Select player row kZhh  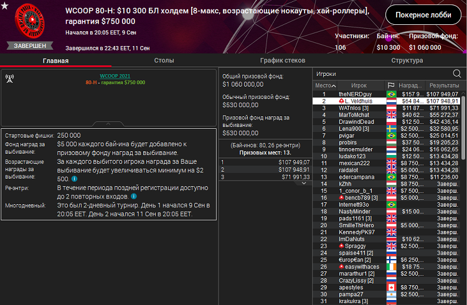click(x=387, y=184)
